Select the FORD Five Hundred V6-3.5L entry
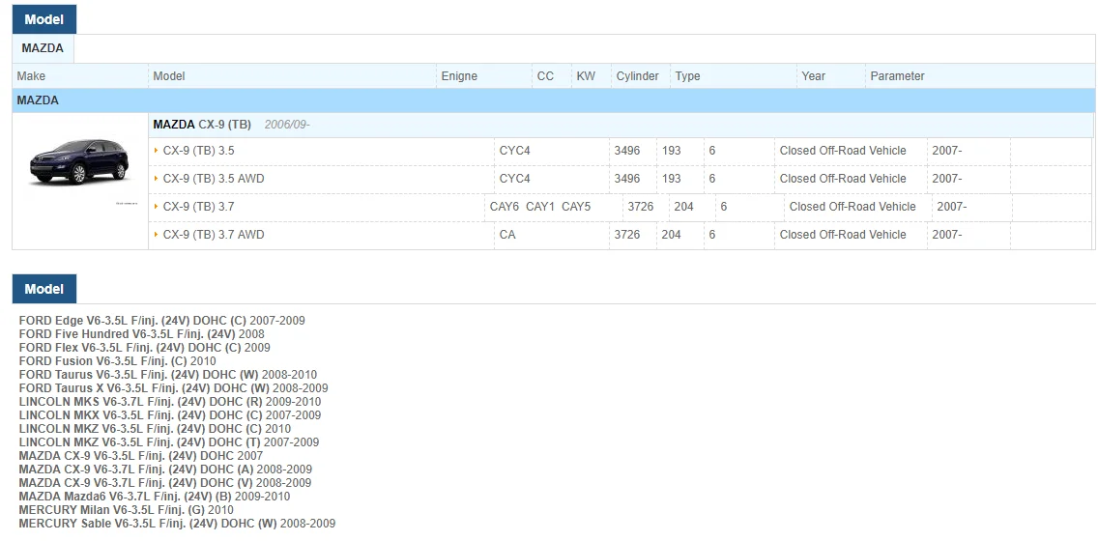 tap(141, 334)
